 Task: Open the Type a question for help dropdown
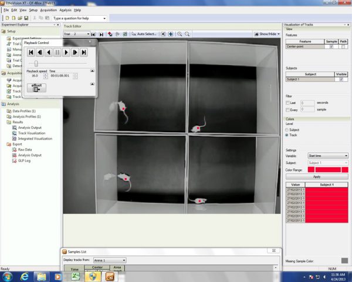point(104,18)
